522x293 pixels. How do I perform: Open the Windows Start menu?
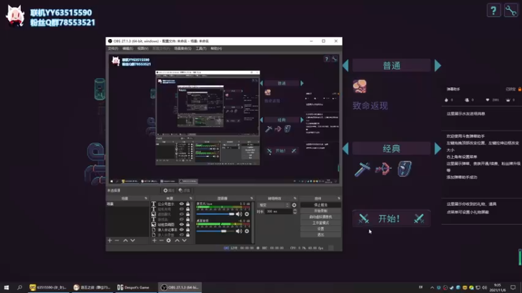(7, 287)
